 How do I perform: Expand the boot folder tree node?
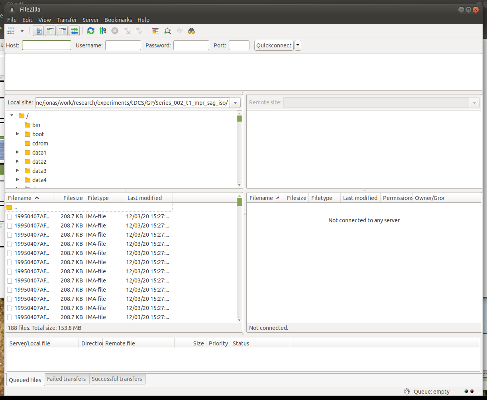[x=18, y=134]
